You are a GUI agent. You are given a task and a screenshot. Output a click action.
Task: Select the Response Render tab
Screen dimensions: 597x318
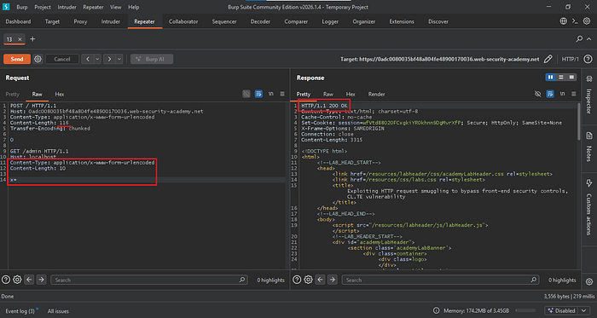376,94
